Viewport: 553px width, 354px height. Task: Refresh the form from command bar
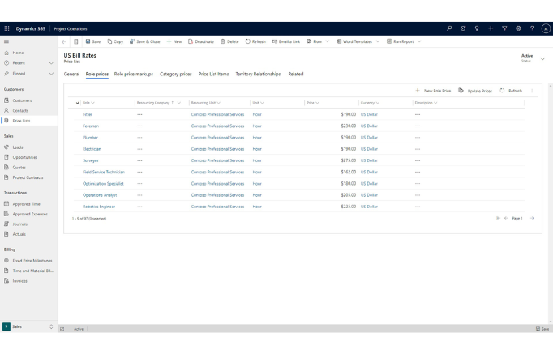click(255, 41)
